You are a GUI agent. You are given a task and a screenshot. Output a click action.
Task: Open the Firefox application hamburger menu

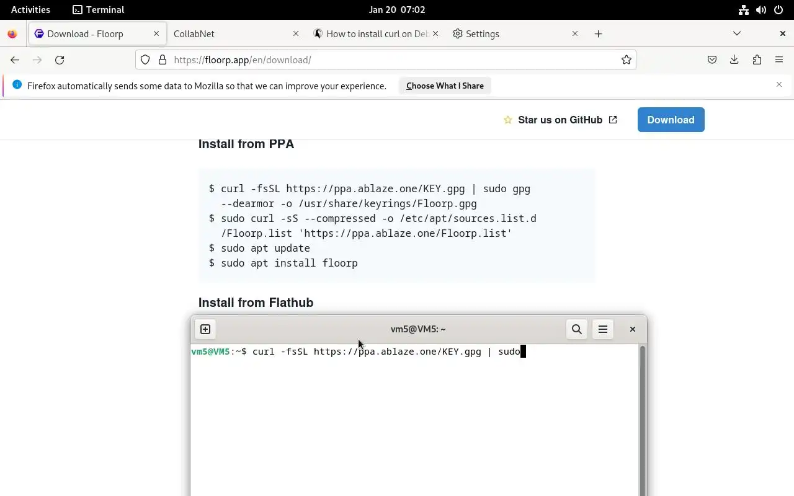(779, 60)
